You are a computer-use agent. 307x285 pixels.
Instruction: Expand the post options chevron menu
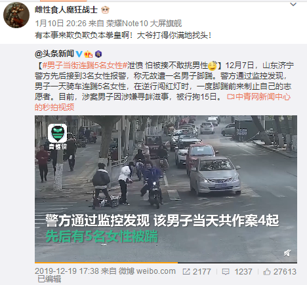[293, 4]
